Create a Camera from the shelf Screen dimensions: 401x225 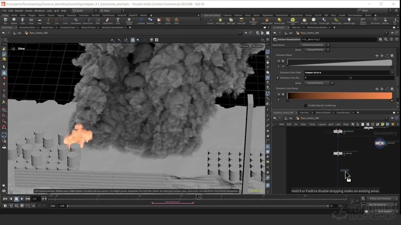(210, 20)
